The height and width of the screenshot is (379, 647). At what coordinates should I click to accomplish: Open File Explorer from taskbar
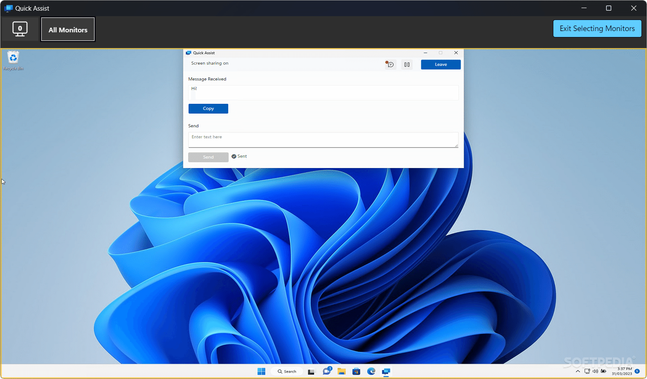[341, 371]
